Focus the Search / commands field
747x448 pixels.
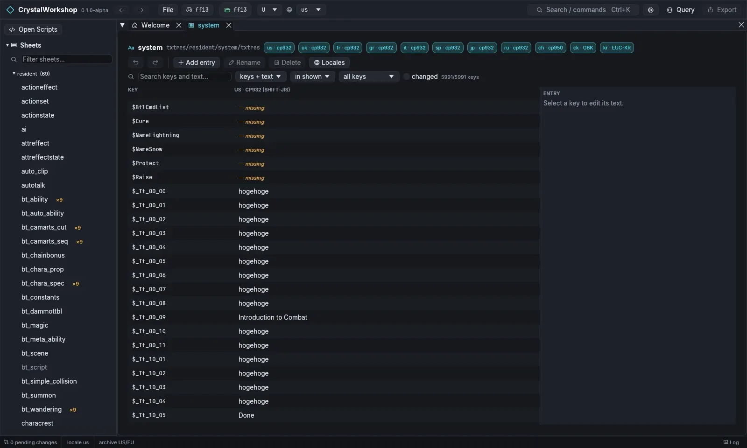click(x=583, y=10)
